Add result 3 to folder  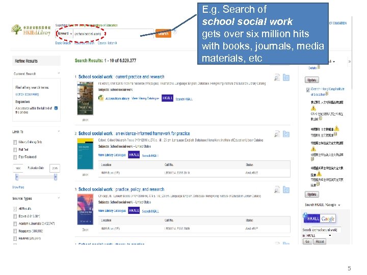click(x=286, y=189)
